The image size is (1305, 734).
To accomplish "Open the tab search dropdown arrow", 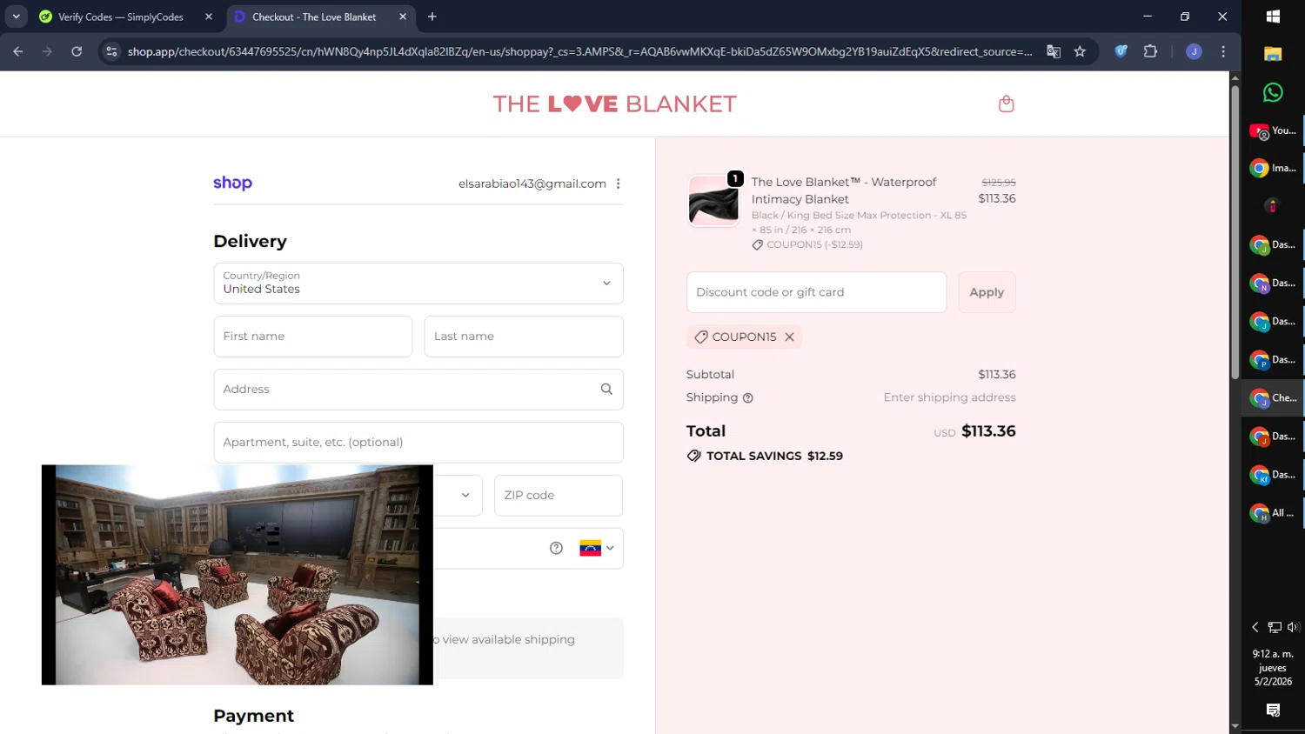I will pyautogui.click(x=16, y=17).
